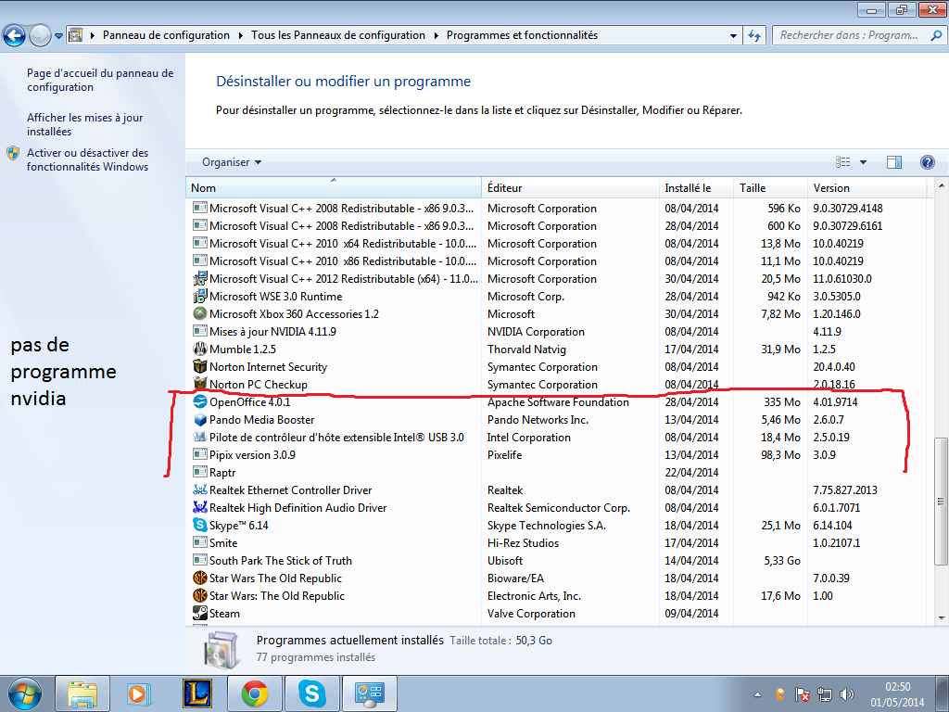Viewport: 949px width, 712px height.
Task: Select the Mumble 1.2.5 icon
Action: click(200, 349)
